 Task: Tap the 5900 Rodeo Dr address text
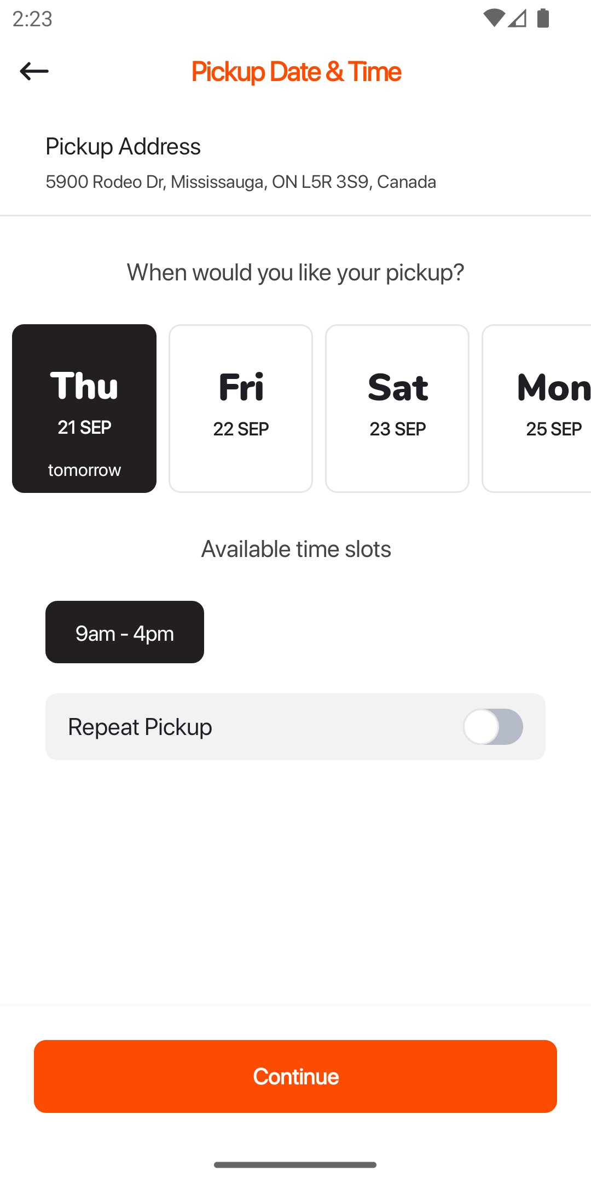click(241, 182)
